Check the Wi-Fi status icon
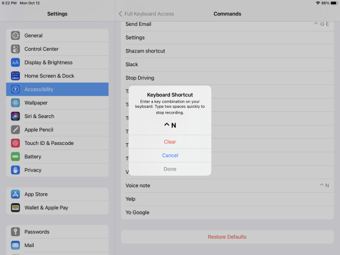The image size is (340, 255). 318,3
